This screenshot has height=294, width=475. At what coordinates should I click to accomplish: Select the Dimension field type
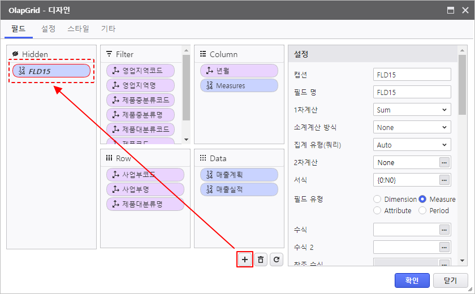pos(377,199)
